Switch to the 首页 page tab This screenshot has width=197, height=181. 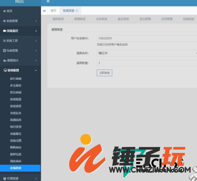coord(53,10)
